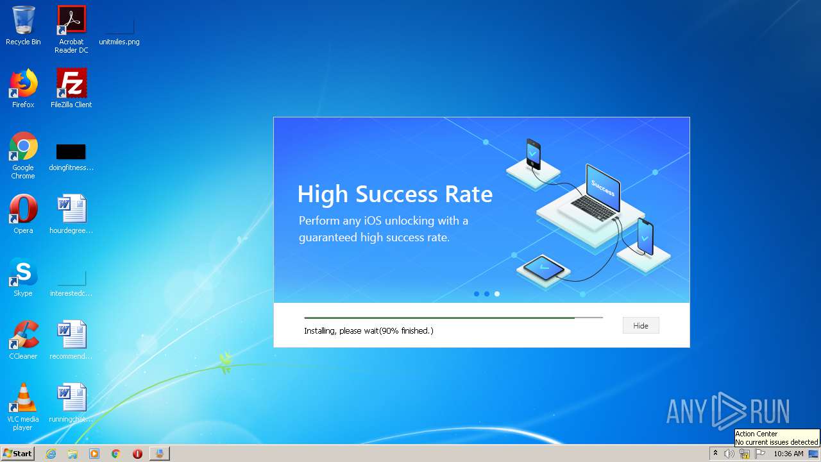This screenshot has width=821, height=462.
Task: Click the 10:36 AM taskbar clock
Action: (x=788, y=454)
